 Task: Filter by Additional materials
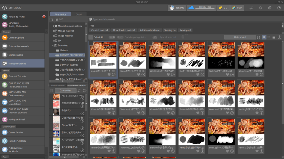tap(150, 30)
